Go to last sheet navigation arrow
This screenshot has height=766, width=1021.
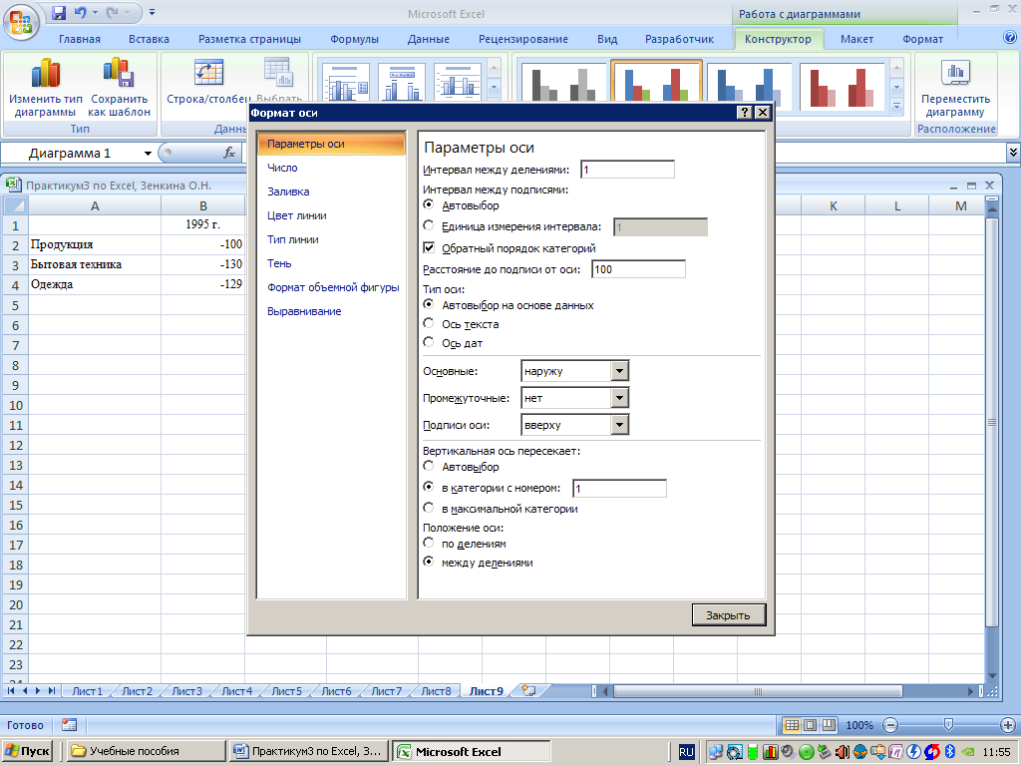(52, 690)
